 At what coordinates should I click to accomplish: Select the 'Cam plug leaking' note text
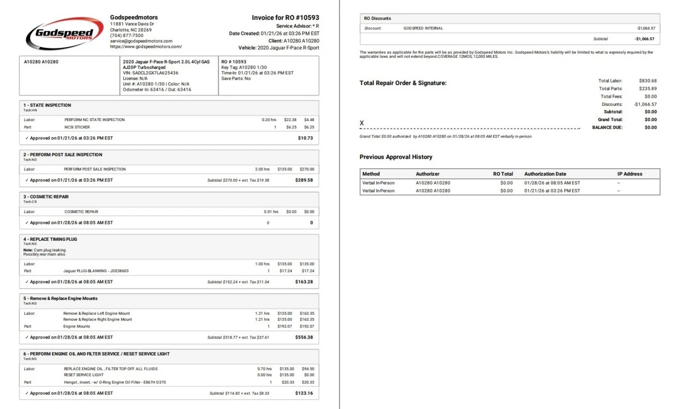(49, 250)
